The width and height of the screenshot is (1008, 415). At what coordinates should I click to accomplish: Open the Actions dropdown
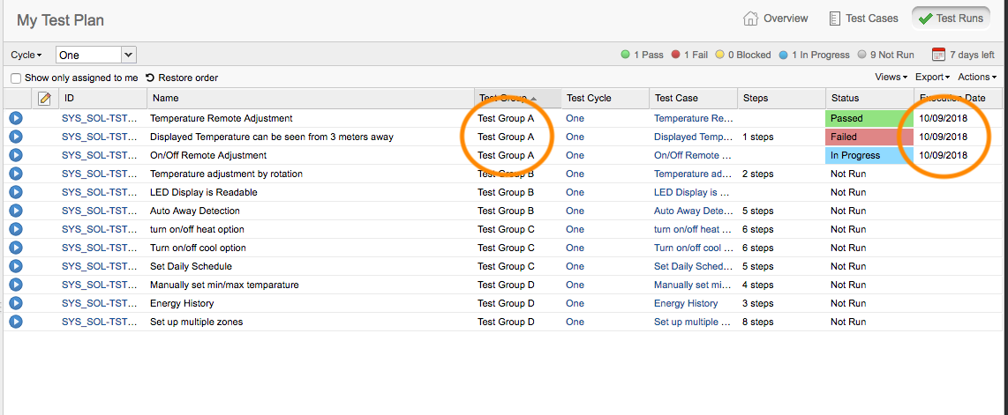(x=977, y=77)
